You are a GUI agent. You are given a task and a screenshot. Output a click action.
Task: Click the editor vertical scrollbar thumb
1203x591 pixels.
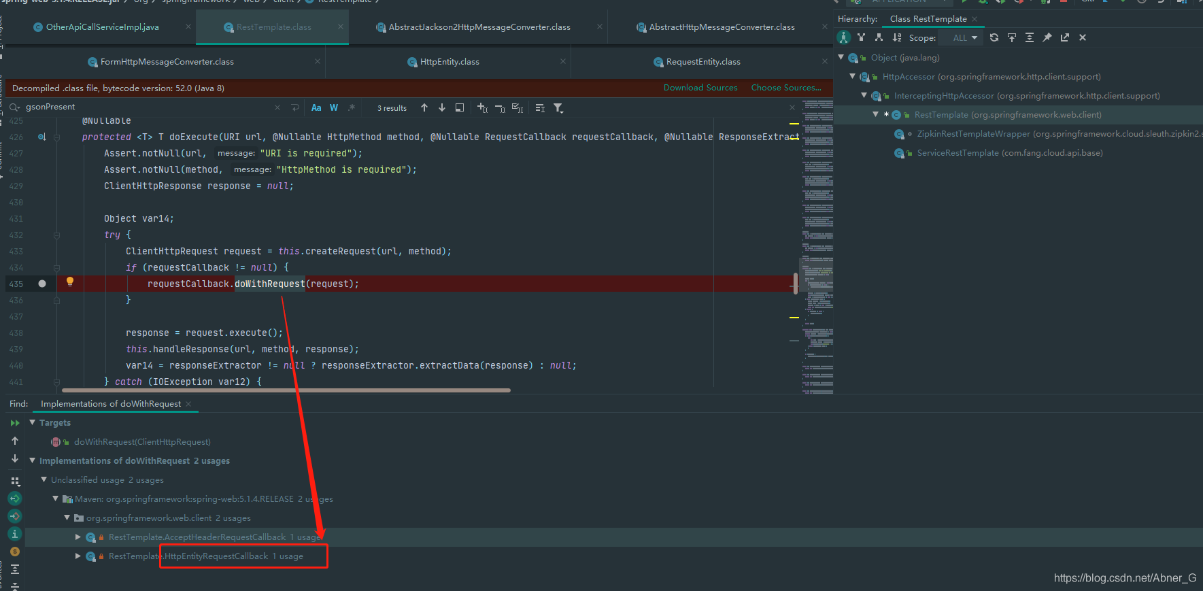796,283
